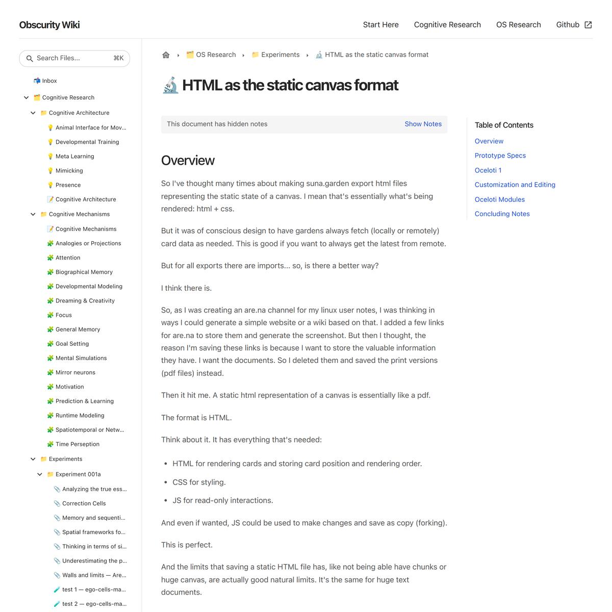Collapse the Experiment 001a folder
Image resolution: width=612 pixels, height=612 pixels.
coord(40,474)
